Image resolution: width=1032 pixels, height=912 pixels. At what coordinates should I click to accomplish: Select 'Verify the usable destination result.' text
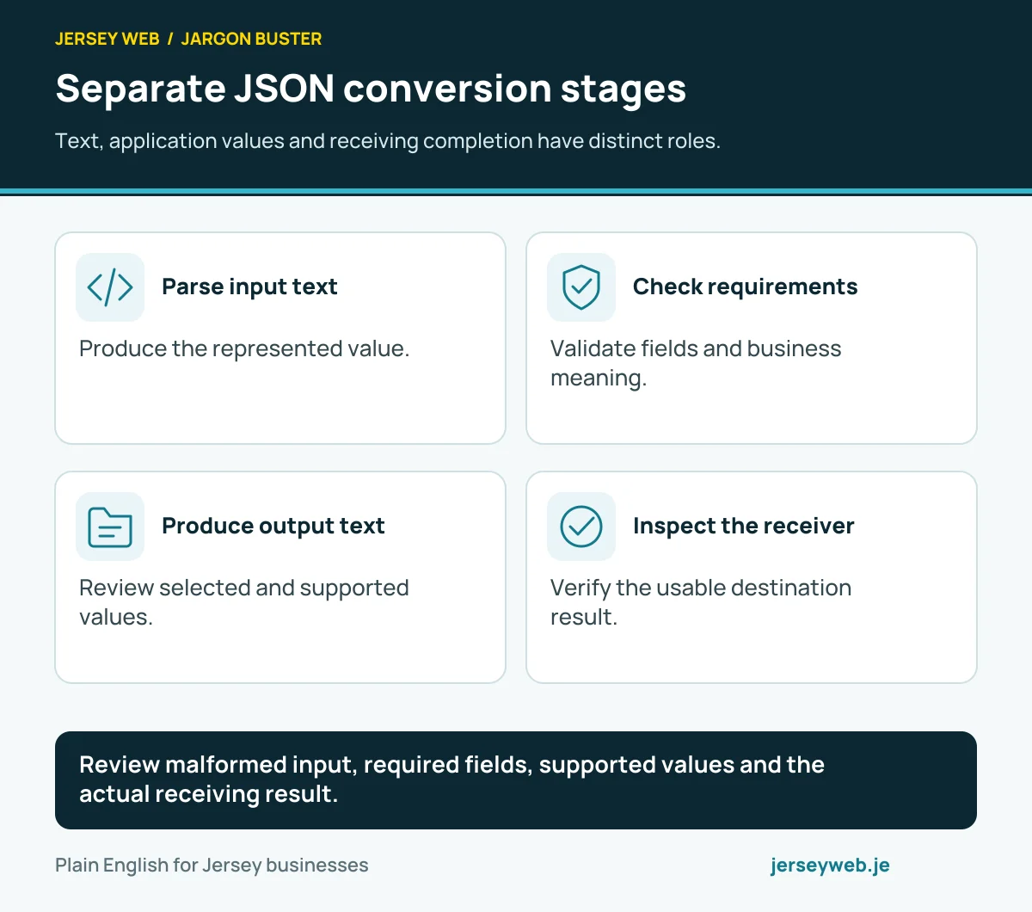point(701,602)
